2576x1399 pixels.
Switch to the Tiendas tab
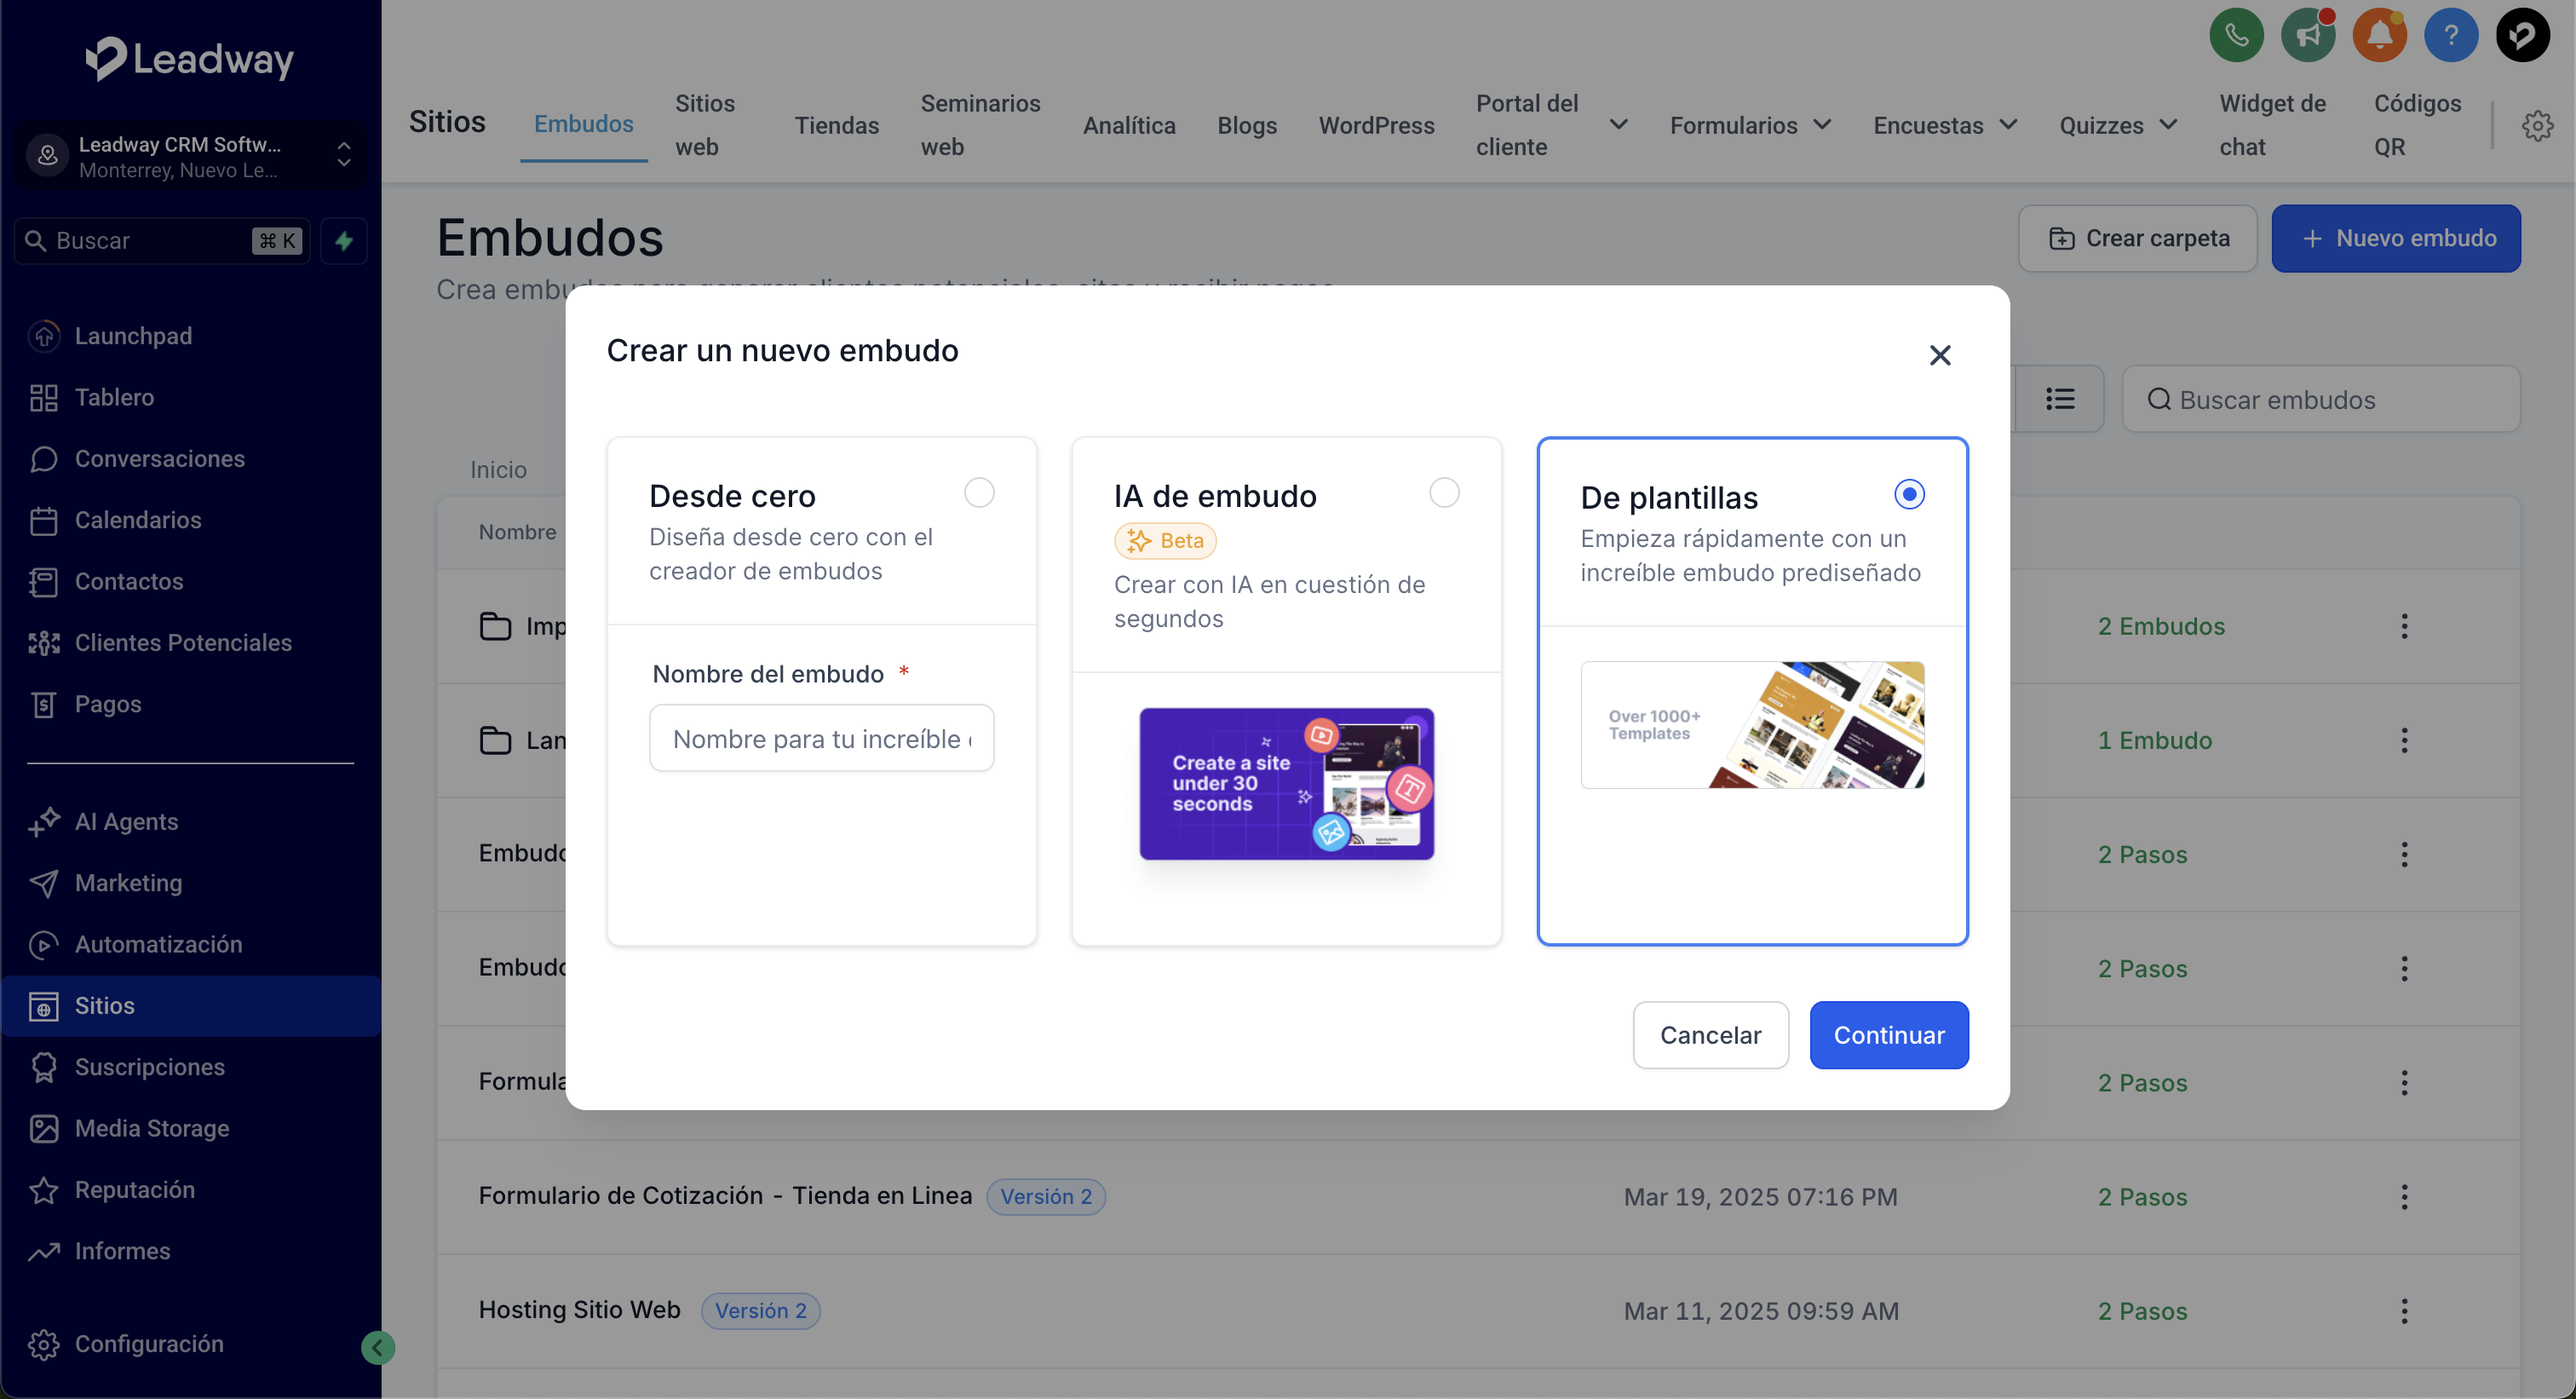(x=836, y=125)
